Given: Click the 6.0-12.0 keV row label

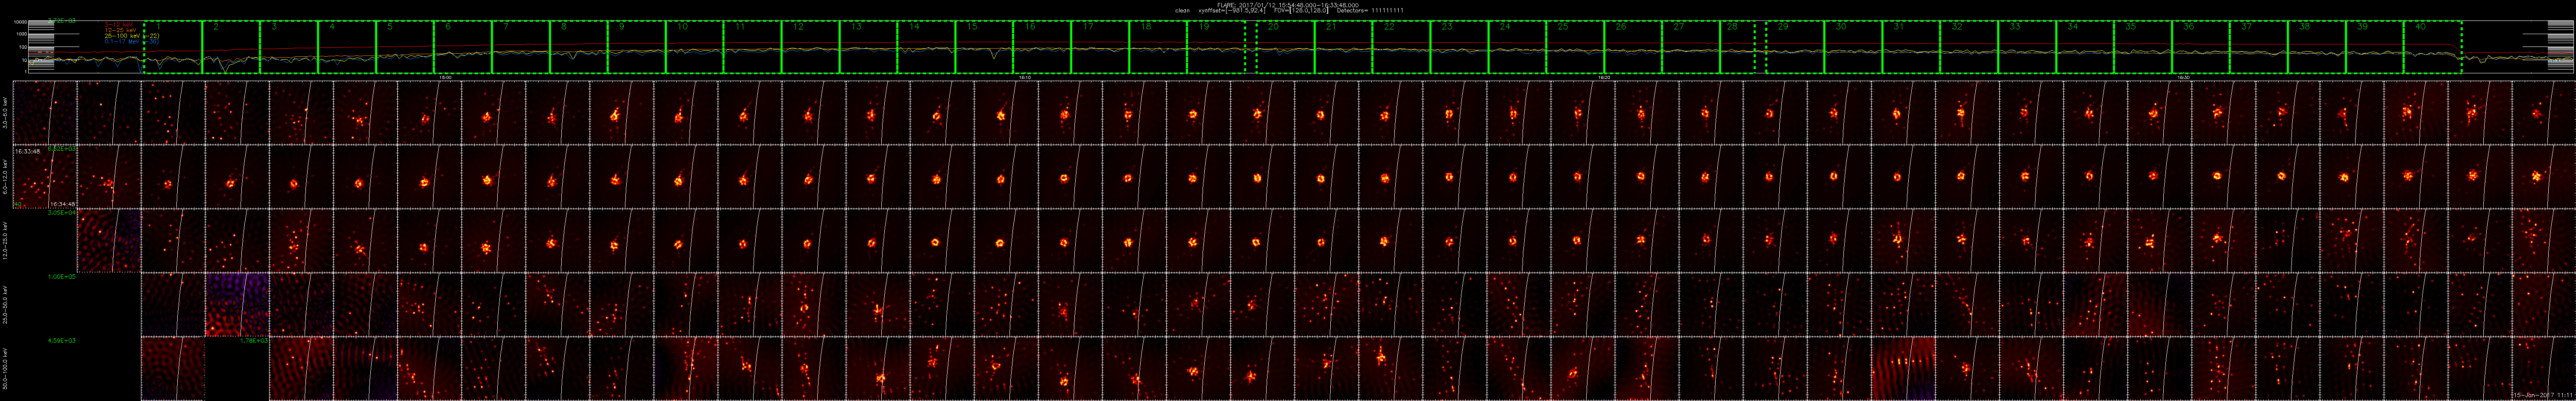Looking at the screenshot, I should click(x=6, y=177).
